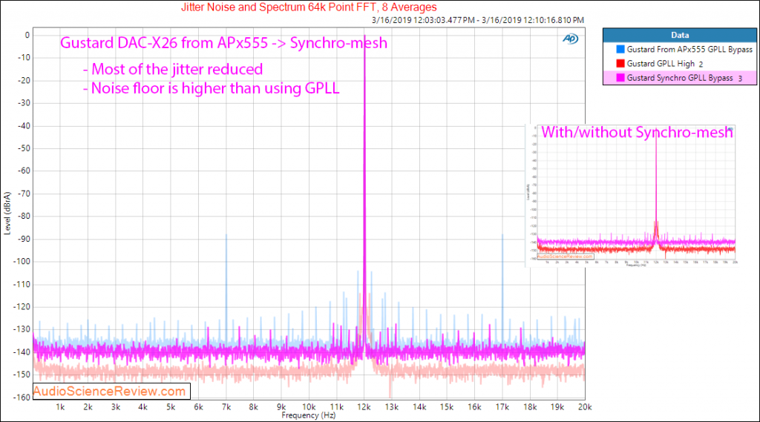Click the 7k frequency axis tick label
Screen dimensions: 760x422
(x=226, y=407)
